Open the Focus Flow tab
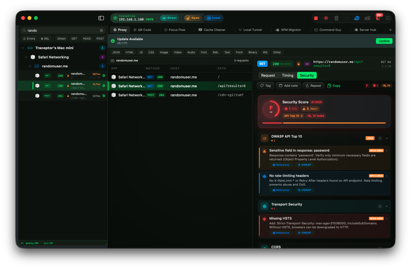This screenshot has width=411, height=269. [x=175, y=30]
